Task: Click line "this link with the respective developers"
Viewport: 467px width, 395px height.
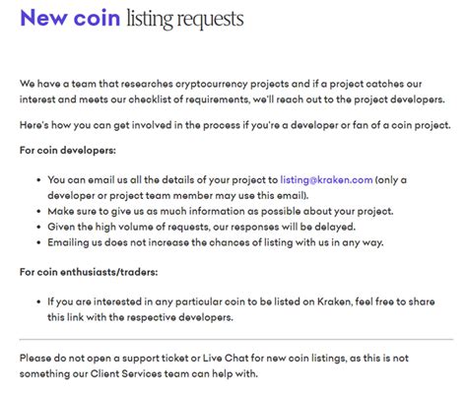Action: (x=140, y=317)
